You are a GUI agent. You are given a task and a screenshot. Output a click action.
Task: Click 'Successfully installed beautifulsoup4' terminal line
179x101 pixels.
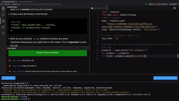coord(76,95)
